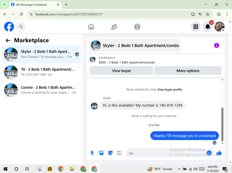Attach a file with the photo icon
The width and height of the screenshot is (232, 173).
coord(101,153)
